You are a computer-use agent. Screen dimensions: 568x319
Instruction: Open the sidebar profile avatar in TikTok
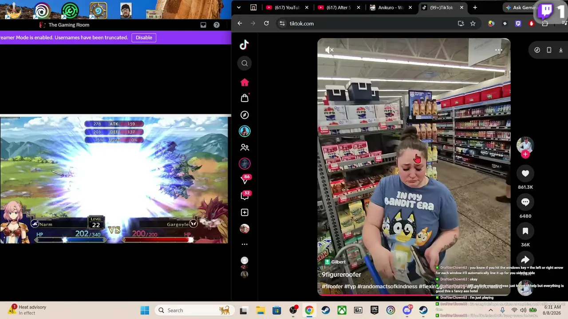pos(245,229)
